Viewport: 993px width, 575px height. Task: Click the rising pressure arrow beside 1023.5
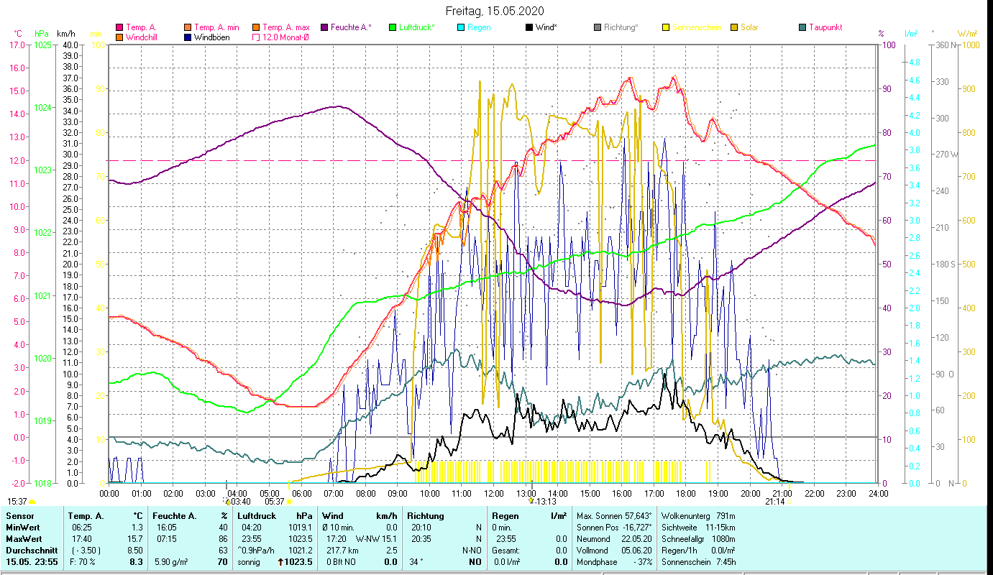point(278,562)
